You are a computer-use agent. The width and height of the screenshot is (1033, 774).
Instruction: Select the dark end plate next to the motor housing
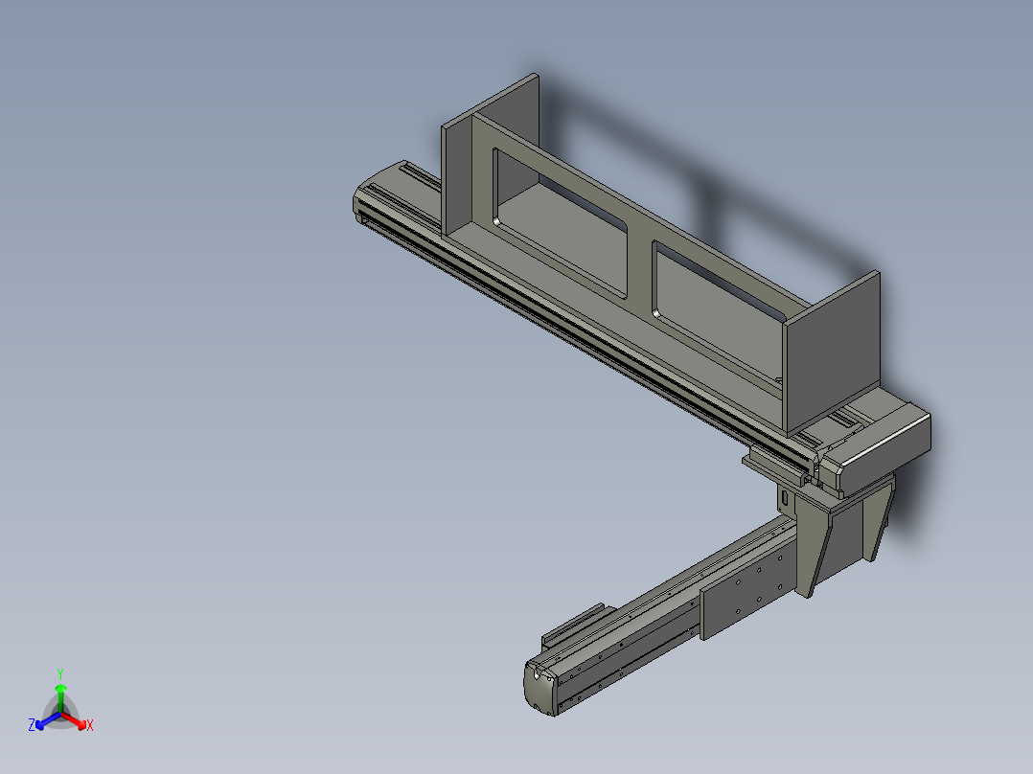click(x=834, y=353)
